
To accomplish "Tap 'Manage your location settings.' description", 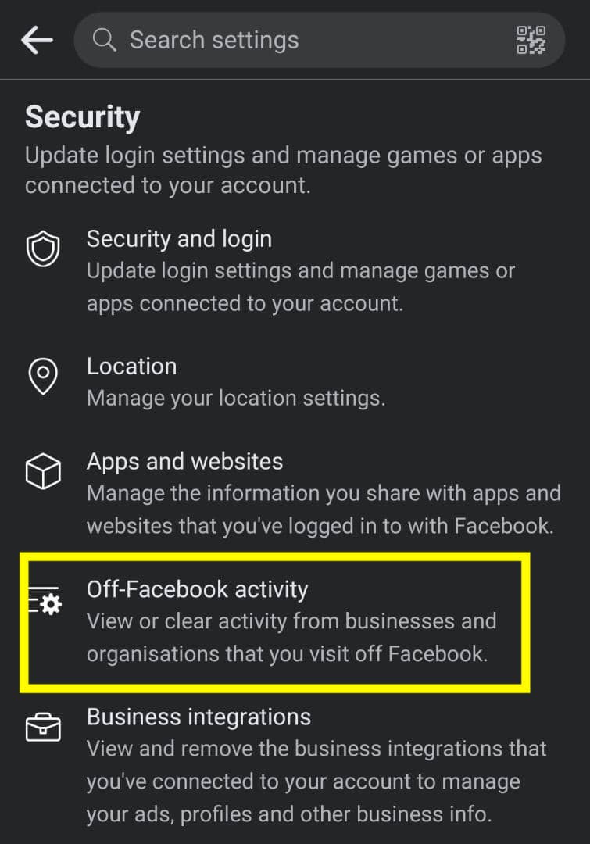I will click(236, 399).
